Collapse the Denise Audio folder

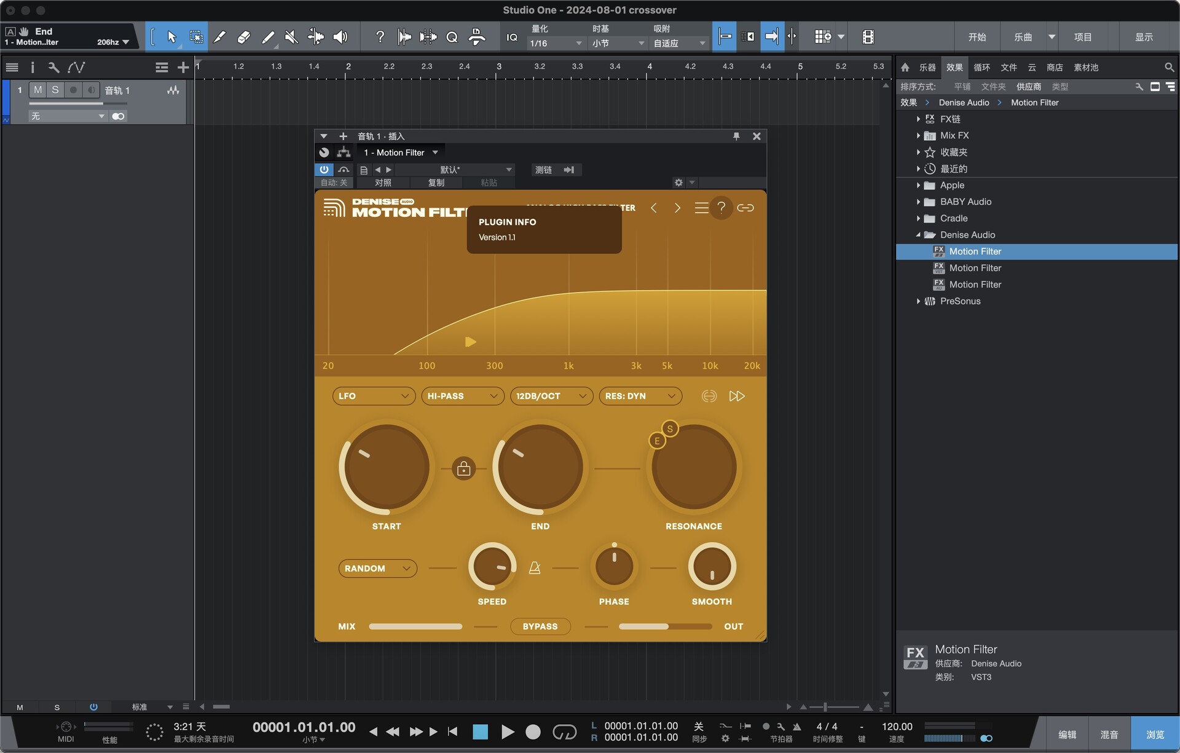pyautogui.click(x=918, y=235)
